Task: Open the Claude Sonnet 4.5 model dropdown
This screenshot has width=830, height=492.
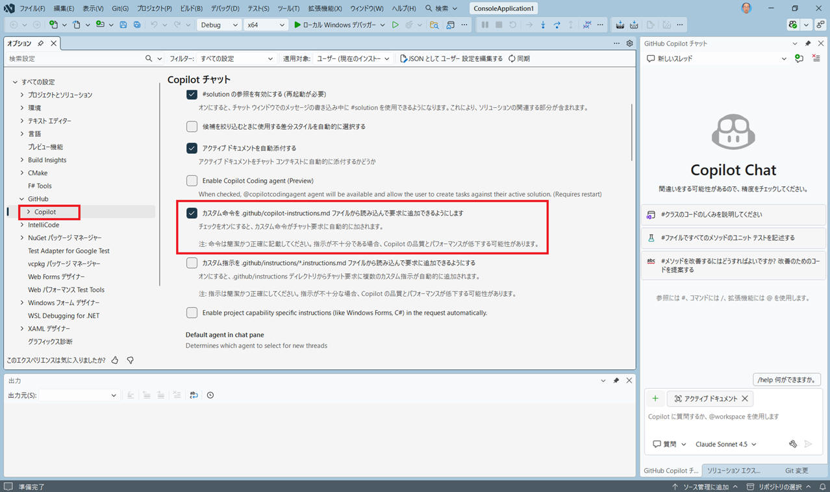Action: coord(725,444)
